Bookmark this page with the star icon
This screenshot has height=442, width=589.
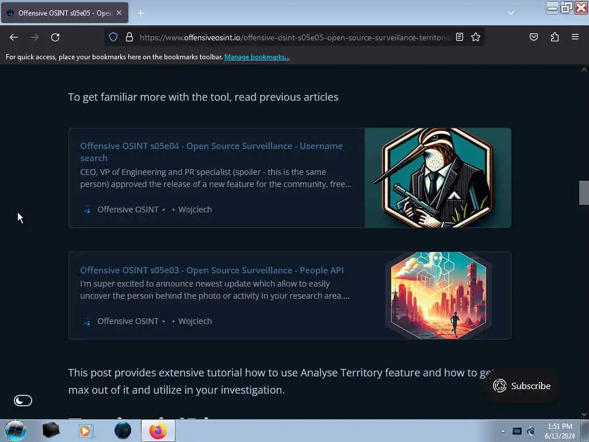point(476,37)
